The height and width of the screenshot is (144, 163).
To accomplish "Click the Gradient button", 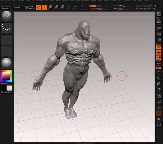I will coord(5,84).
